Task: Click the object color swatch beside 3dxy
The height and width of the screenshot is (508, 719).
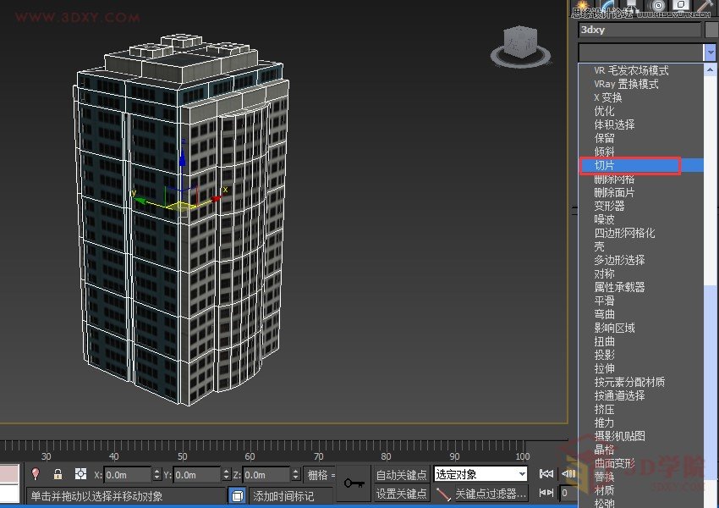Action: click(x=710, y=30)
